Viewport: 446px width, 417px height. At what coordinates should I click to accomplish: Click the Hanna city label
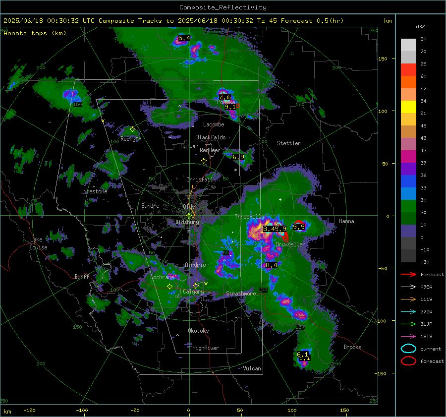(346, 221)
